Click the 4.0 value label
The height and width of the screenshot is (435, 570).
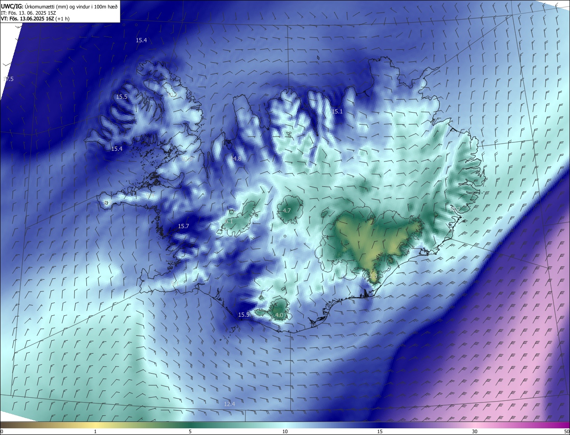[x=279, y=315]
